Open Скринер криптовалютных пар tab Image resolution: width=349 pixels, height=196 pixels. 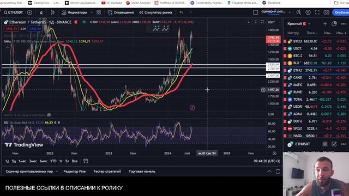[x=29, y=171]
